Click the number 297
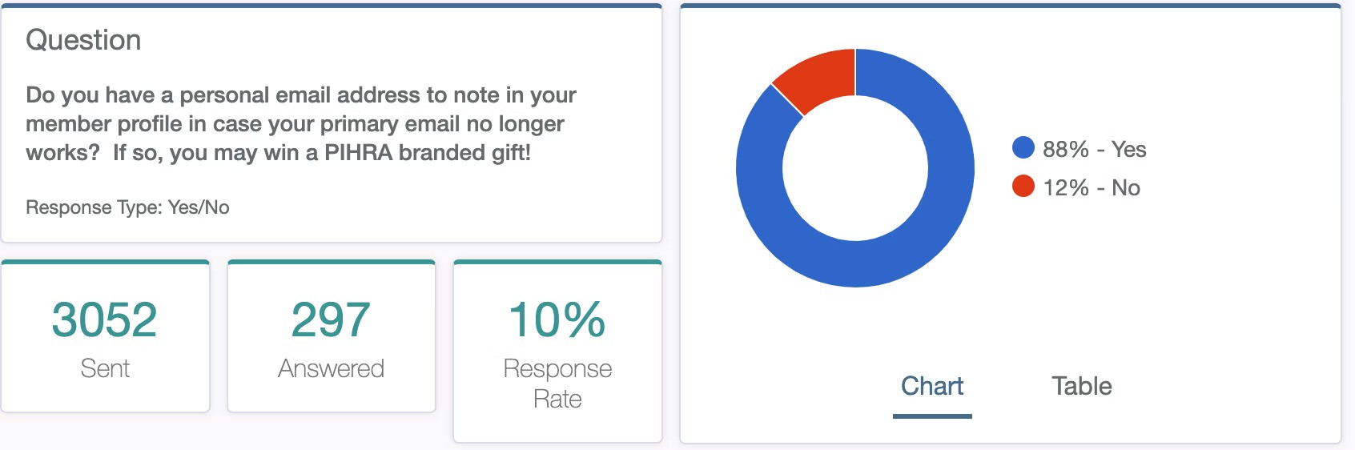 331,319
